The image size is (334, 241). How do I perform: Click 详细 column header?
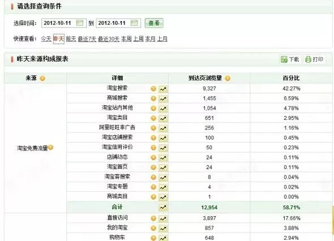(x=117, y=78)
